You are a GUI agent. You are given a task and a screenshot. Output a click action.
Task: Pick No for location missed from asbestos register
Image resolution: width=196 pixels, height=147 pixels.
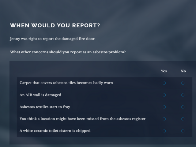coord(183,119)
